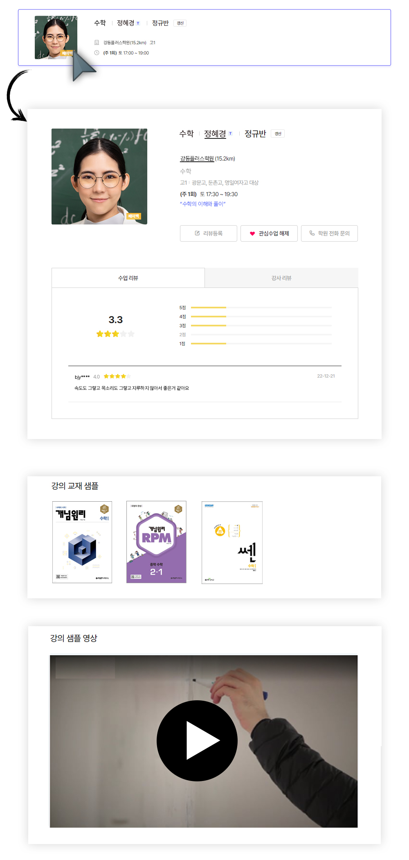
Task: Click the blue T badge beside 정혜경
Action: [230, 134]
